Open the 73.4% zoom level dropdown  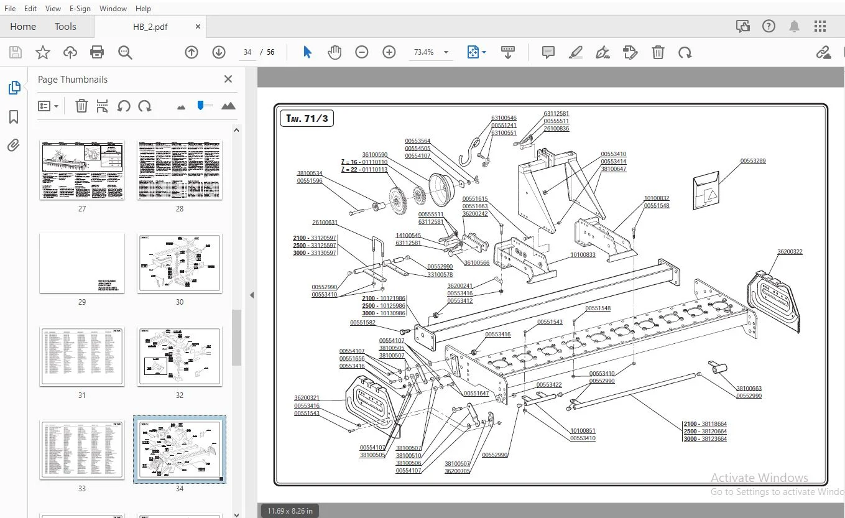446,52
